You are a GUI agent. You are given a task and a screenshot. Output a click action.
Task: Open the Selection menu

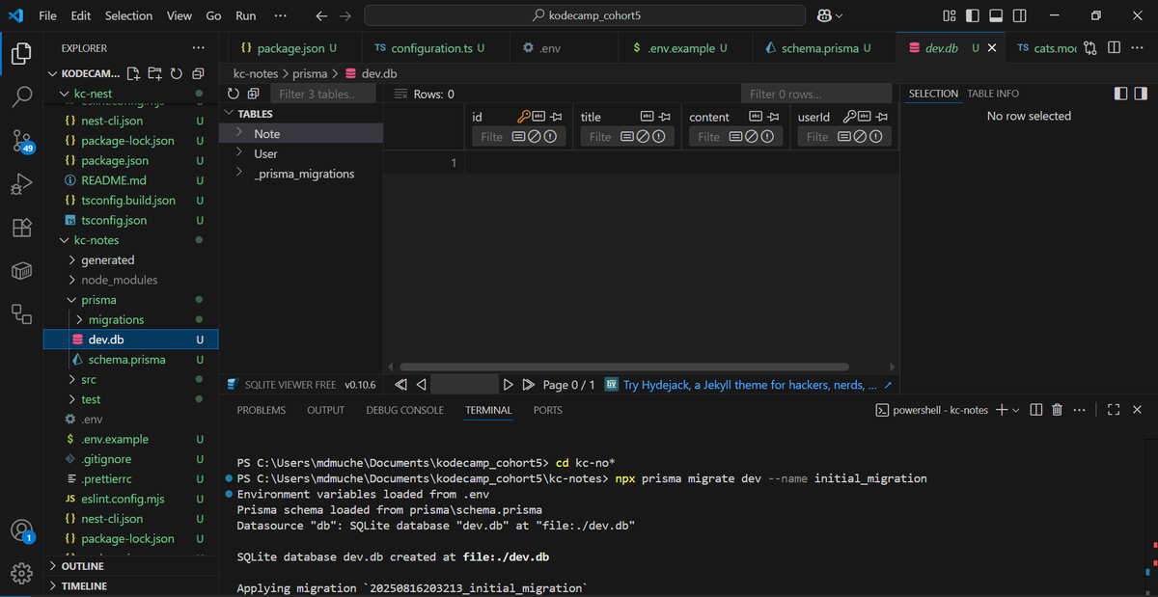click(x=128, y=15)
